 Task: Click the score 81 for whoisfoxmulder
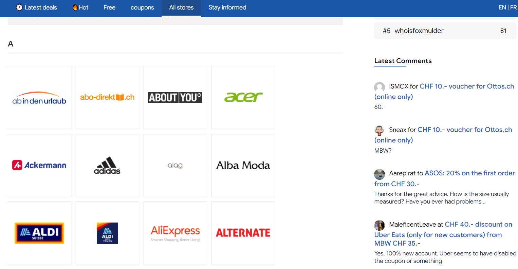pyautogui.click(x=503, y=31)
